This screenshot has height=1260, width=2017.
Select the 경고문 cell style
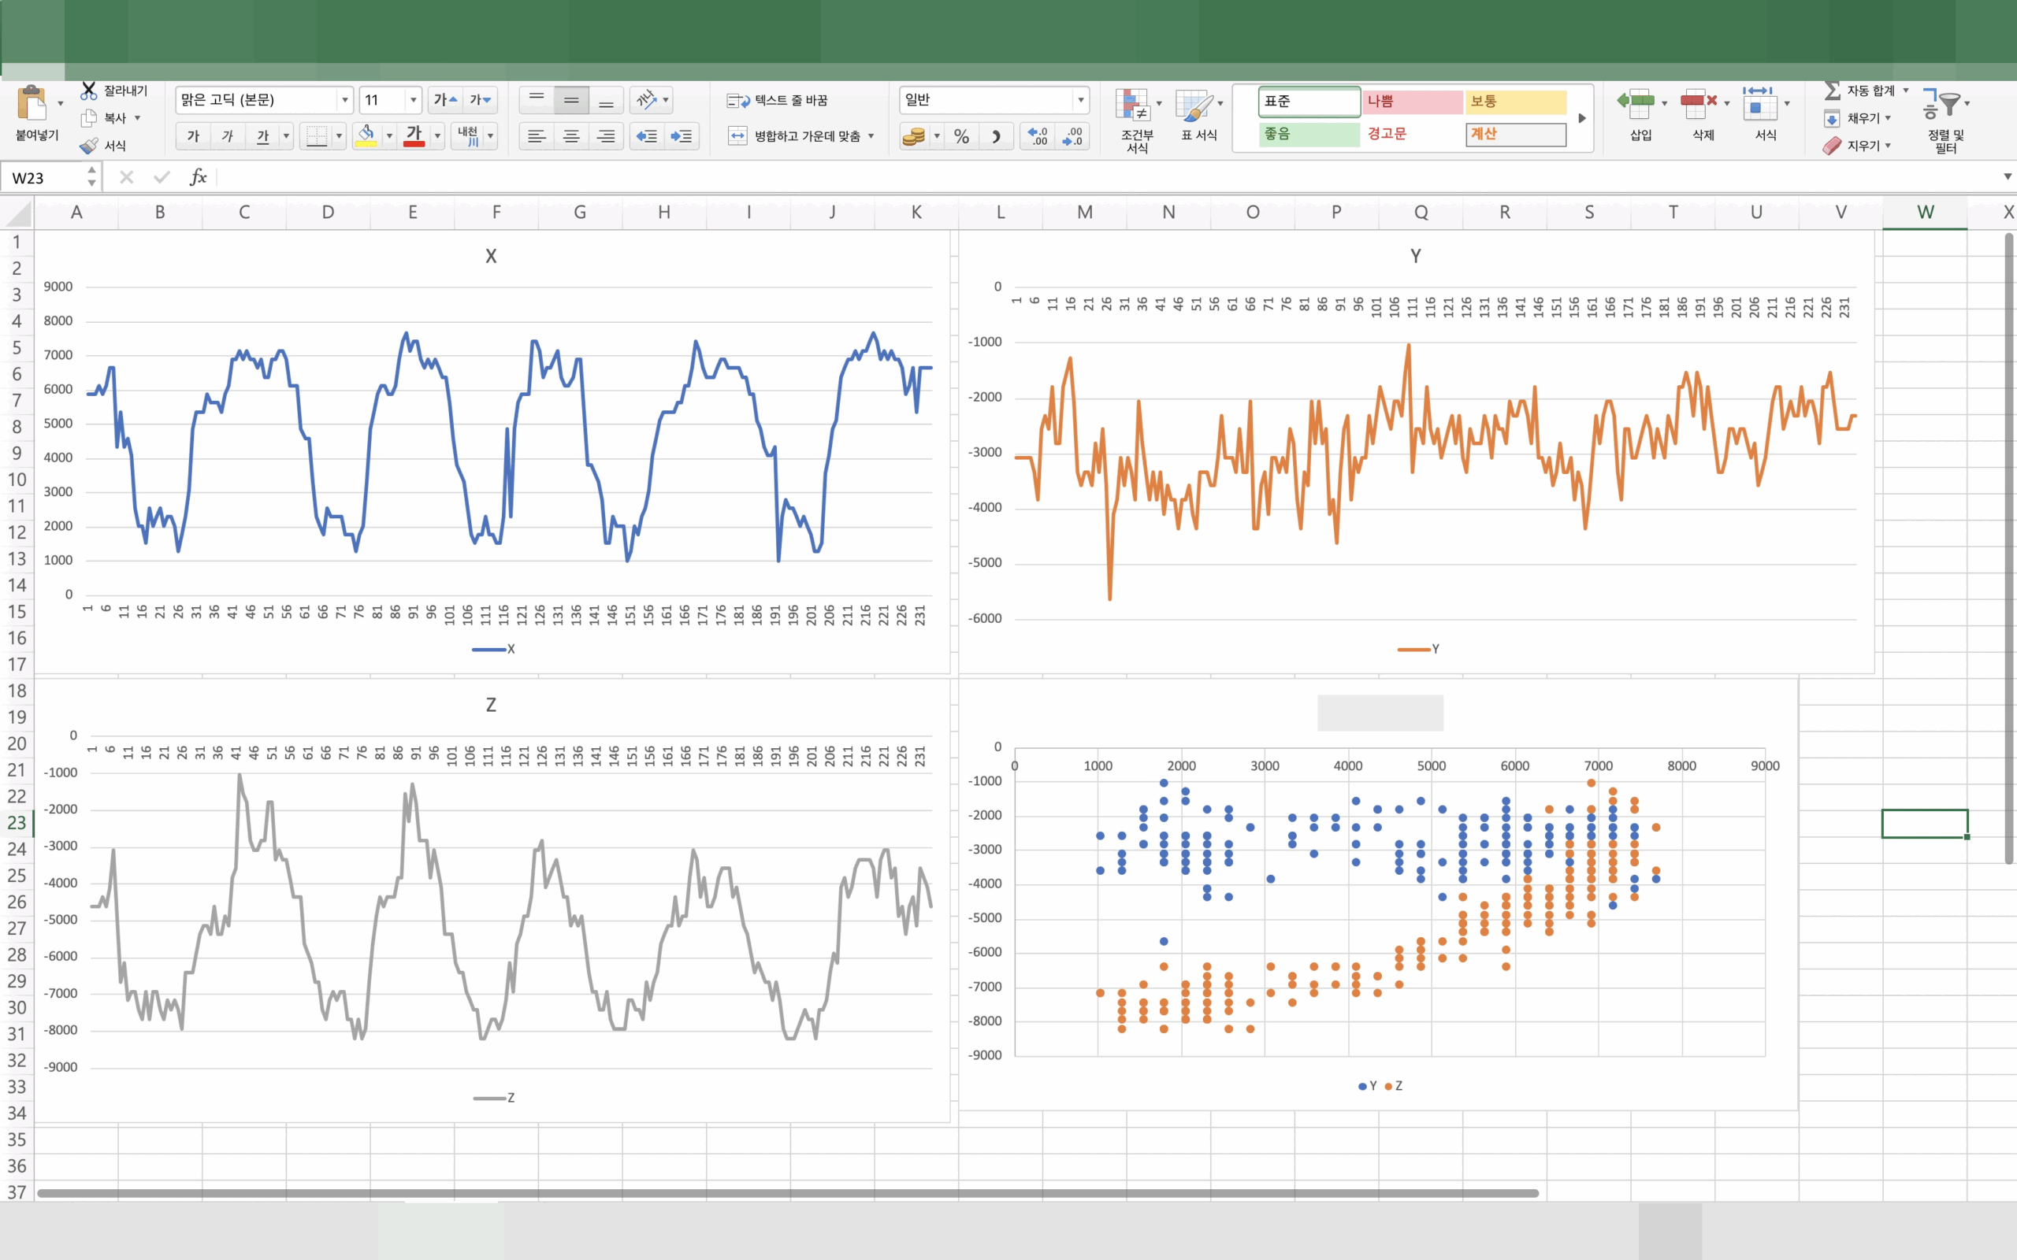[1413, 133]
